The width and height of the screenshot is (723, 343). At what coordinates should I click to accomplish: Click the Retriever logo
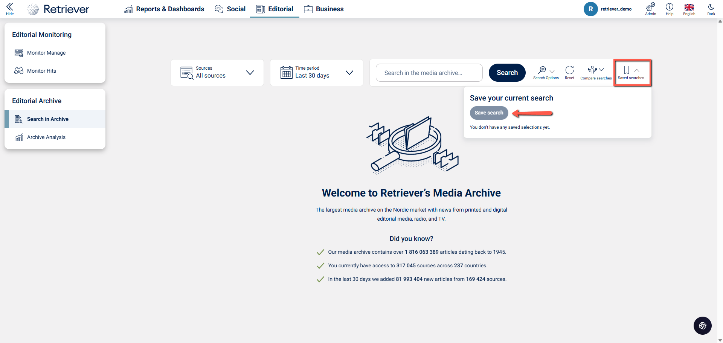[x=58, y=9]
